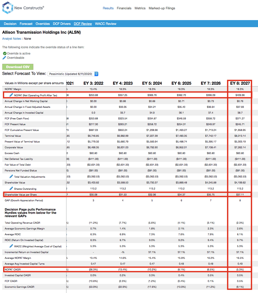Click the FCF CAGR row label
Screen dimensions: 258x293
point(11,281)
